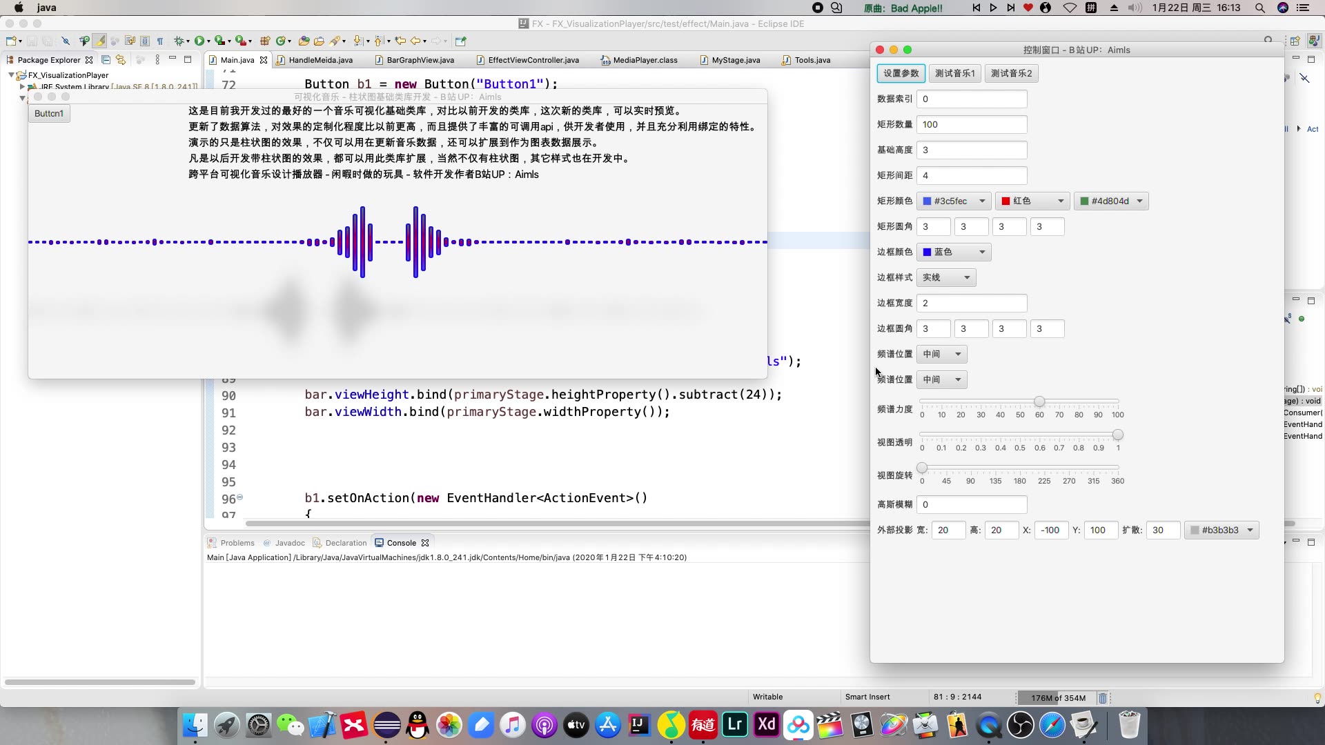Click the Open Type folder icon

click(304, 41)
